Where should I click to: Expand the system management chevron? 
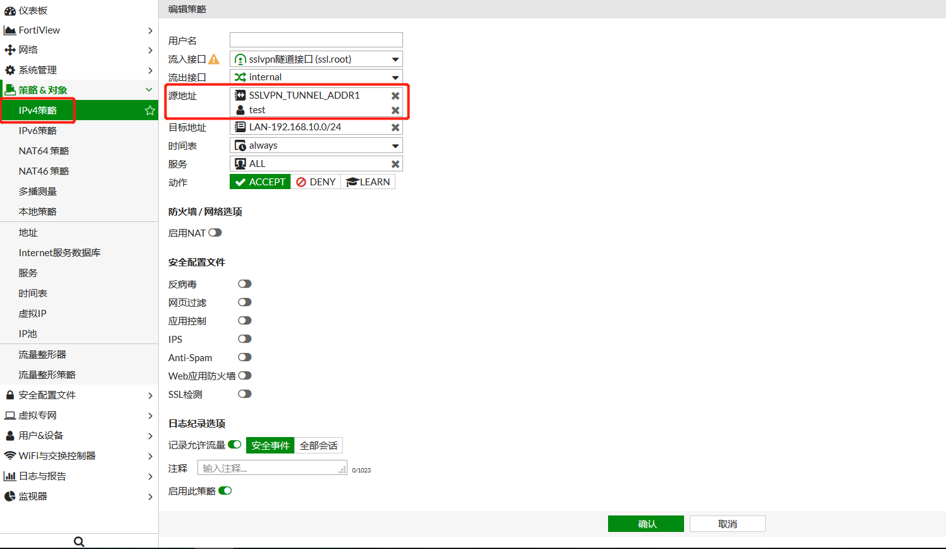coord(150,70)
